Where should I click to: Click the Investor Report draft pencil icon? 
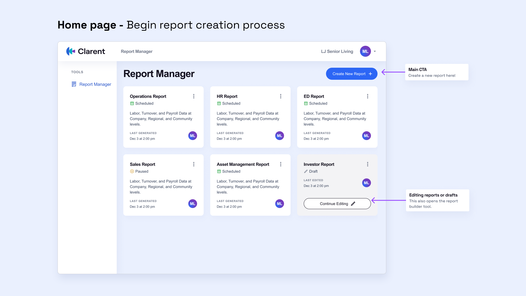(306, 171)
